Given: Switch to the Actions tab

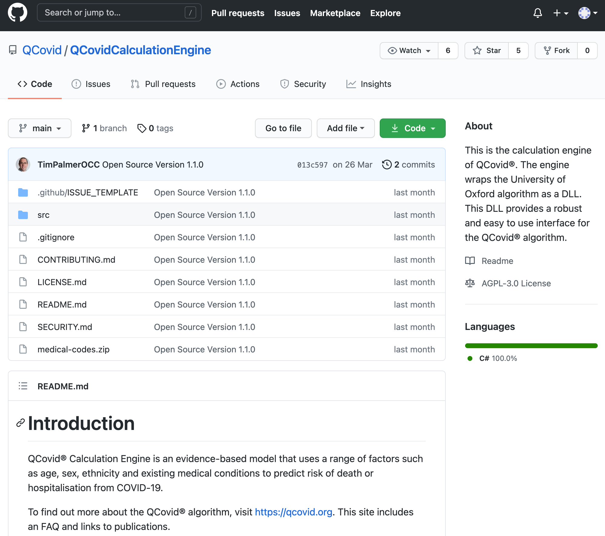Looking at the screenshot, I should [x=238, y=84].
